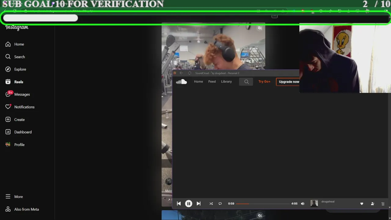Open Also from Meta menu
This screenshot has width=391, height=220.
click(x=22, y=209)
